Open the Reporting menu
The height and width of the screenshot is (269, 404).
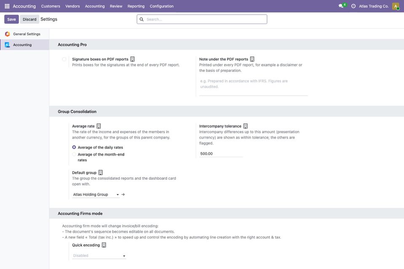[136, 6]
